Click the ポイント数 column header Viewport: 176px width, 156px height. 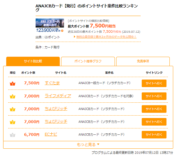click(28, 73)
